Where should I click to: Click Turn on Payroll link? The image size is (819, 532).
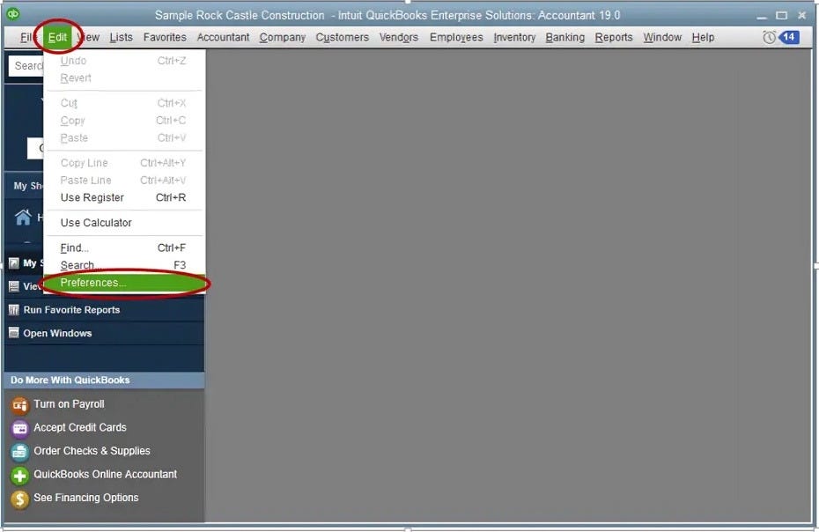click(69, 404)
